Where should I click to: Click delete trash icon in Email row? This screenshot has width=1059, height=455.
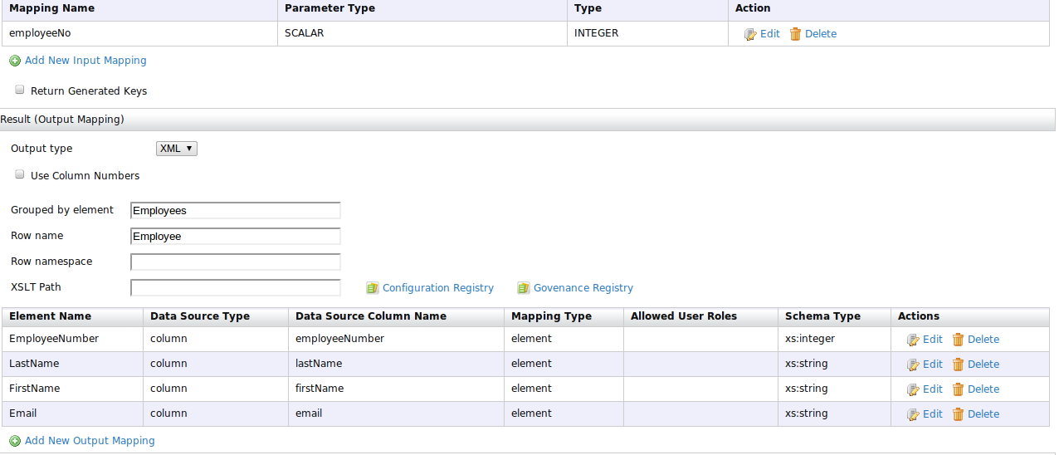click(x=958, y=414)
